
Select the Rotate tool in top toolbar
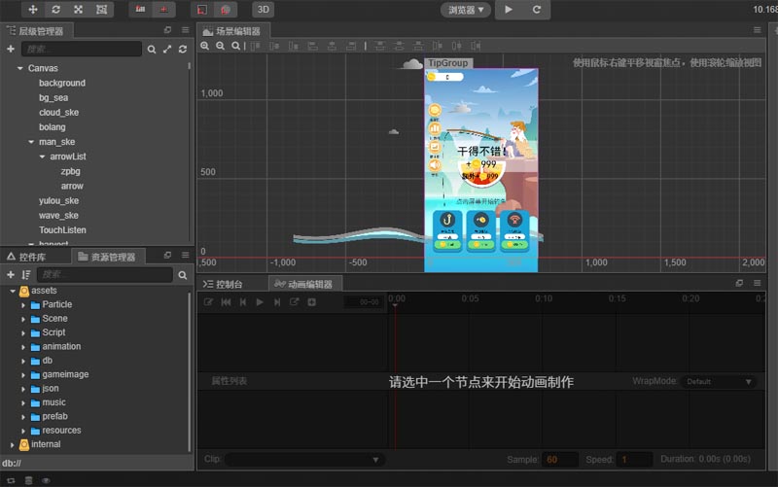click(56, 9)
